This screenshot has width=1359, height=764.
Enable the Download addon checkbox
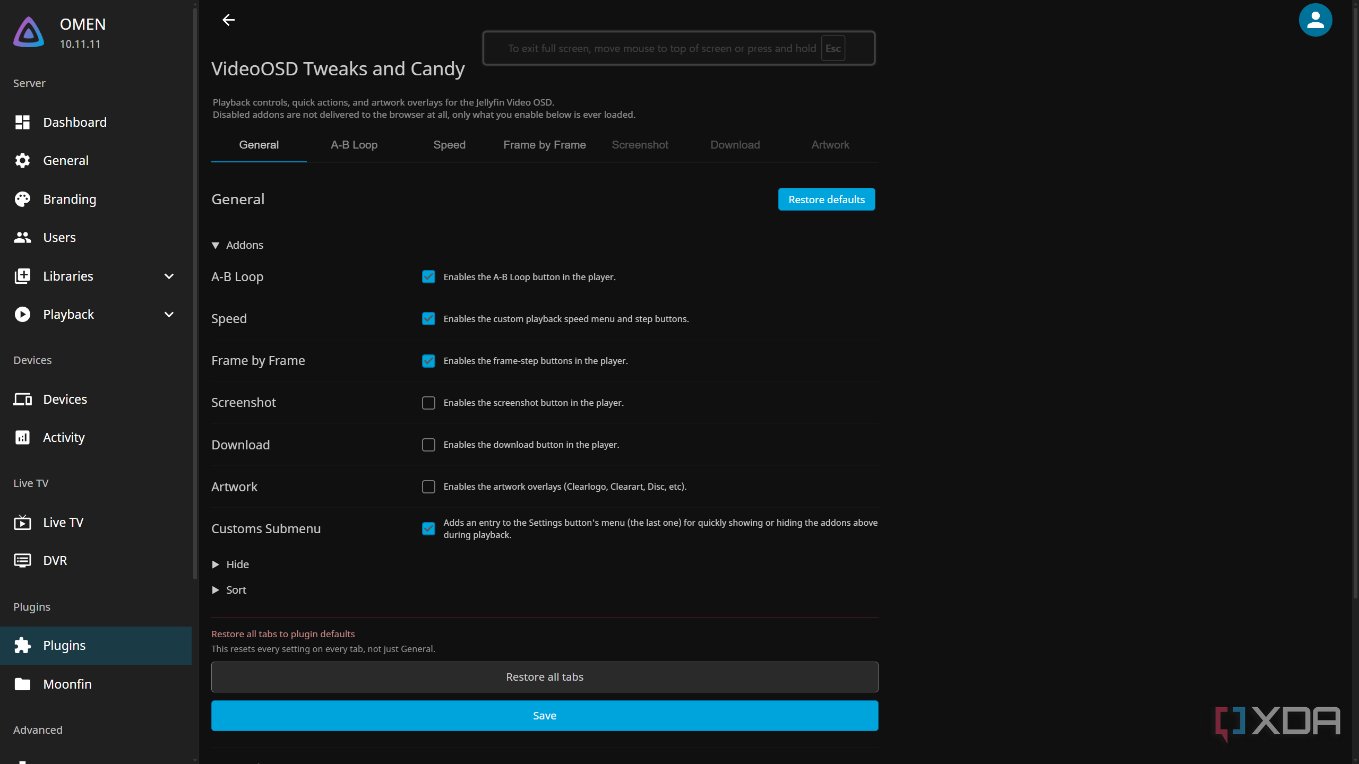tap(428, 445)
